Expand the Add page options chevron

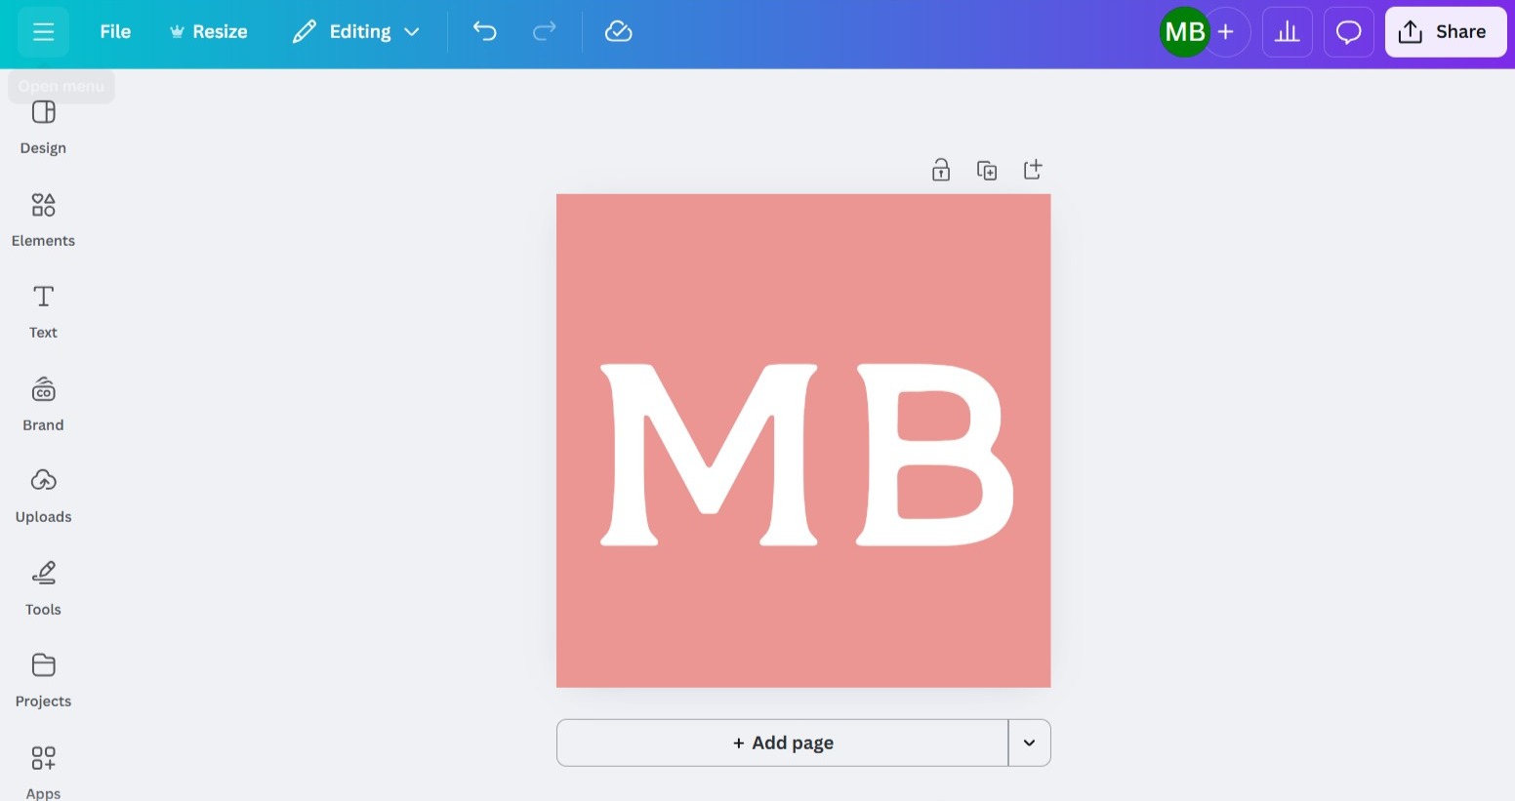[1028, 742]
